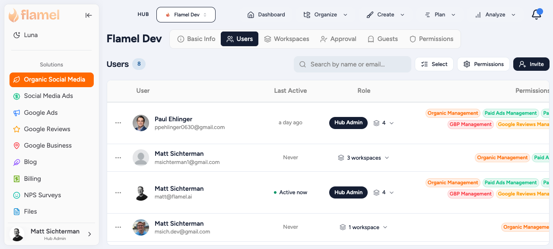Click the avatar for msich.dev@gmail.com

pos(141,227)
